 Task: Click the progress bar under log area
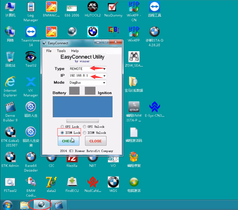point(83,121)
